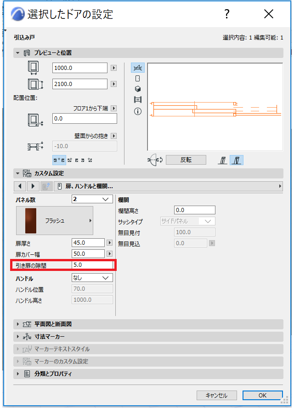294x408 pixels.
Task: Click the opening orientation flip icon
Action: 155,160
